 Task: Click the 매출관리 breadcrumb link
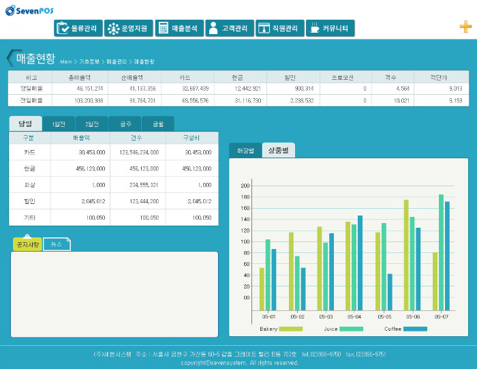tap(117, 62)
